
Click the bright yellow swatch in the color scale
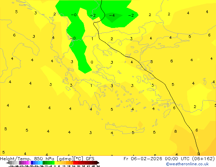coord(56,163)
